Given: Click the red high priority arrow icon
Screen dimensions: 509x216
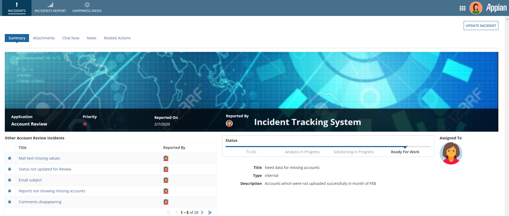Looking at the screenshot, I should click(x=85, y=124).
